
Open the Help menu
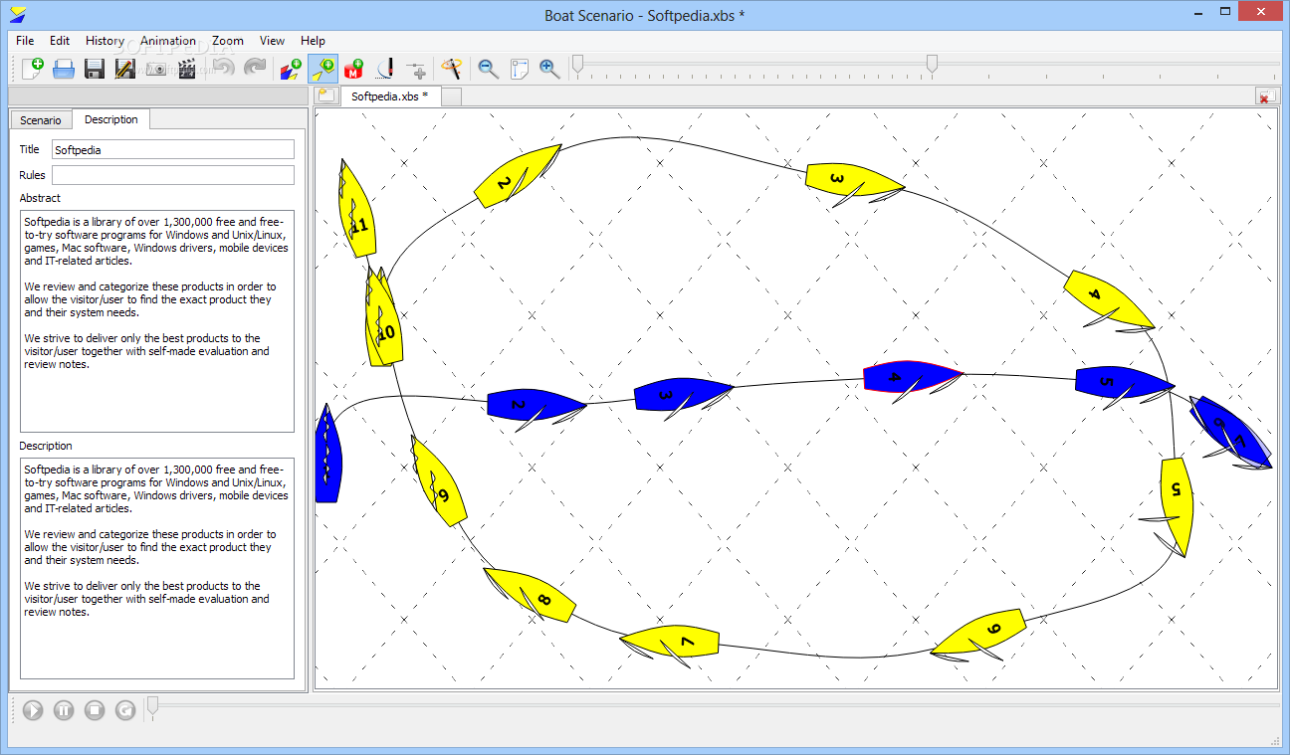(313, 41)
